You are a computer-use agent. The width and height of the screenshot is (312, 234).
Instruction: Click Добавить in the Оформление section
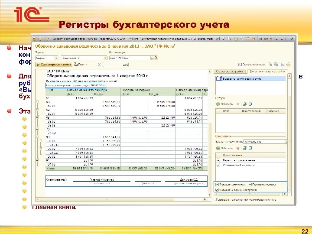[x=224, y=148]
